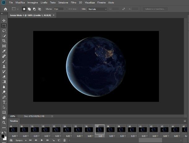Select the Zoom magnifier tool
The image size is (189, 143).
pos(4,123)
